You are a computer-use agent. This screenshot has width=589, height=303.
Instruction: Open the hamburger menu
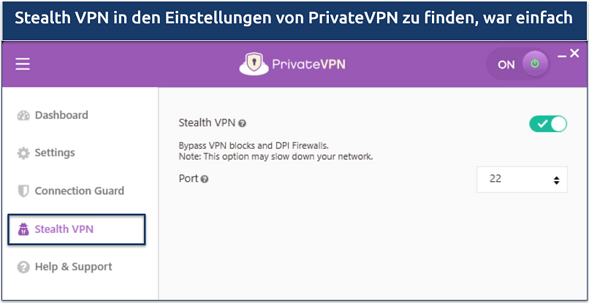(23, 64)
